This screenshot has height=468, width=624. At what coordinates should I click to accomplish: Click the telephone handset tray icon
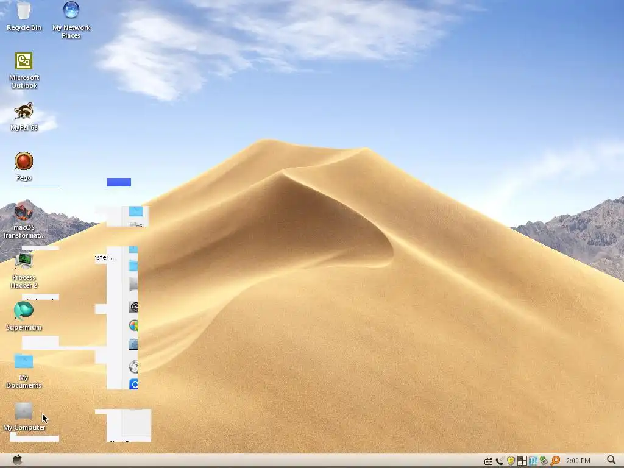pyautogui.click(x=500, y=461)
